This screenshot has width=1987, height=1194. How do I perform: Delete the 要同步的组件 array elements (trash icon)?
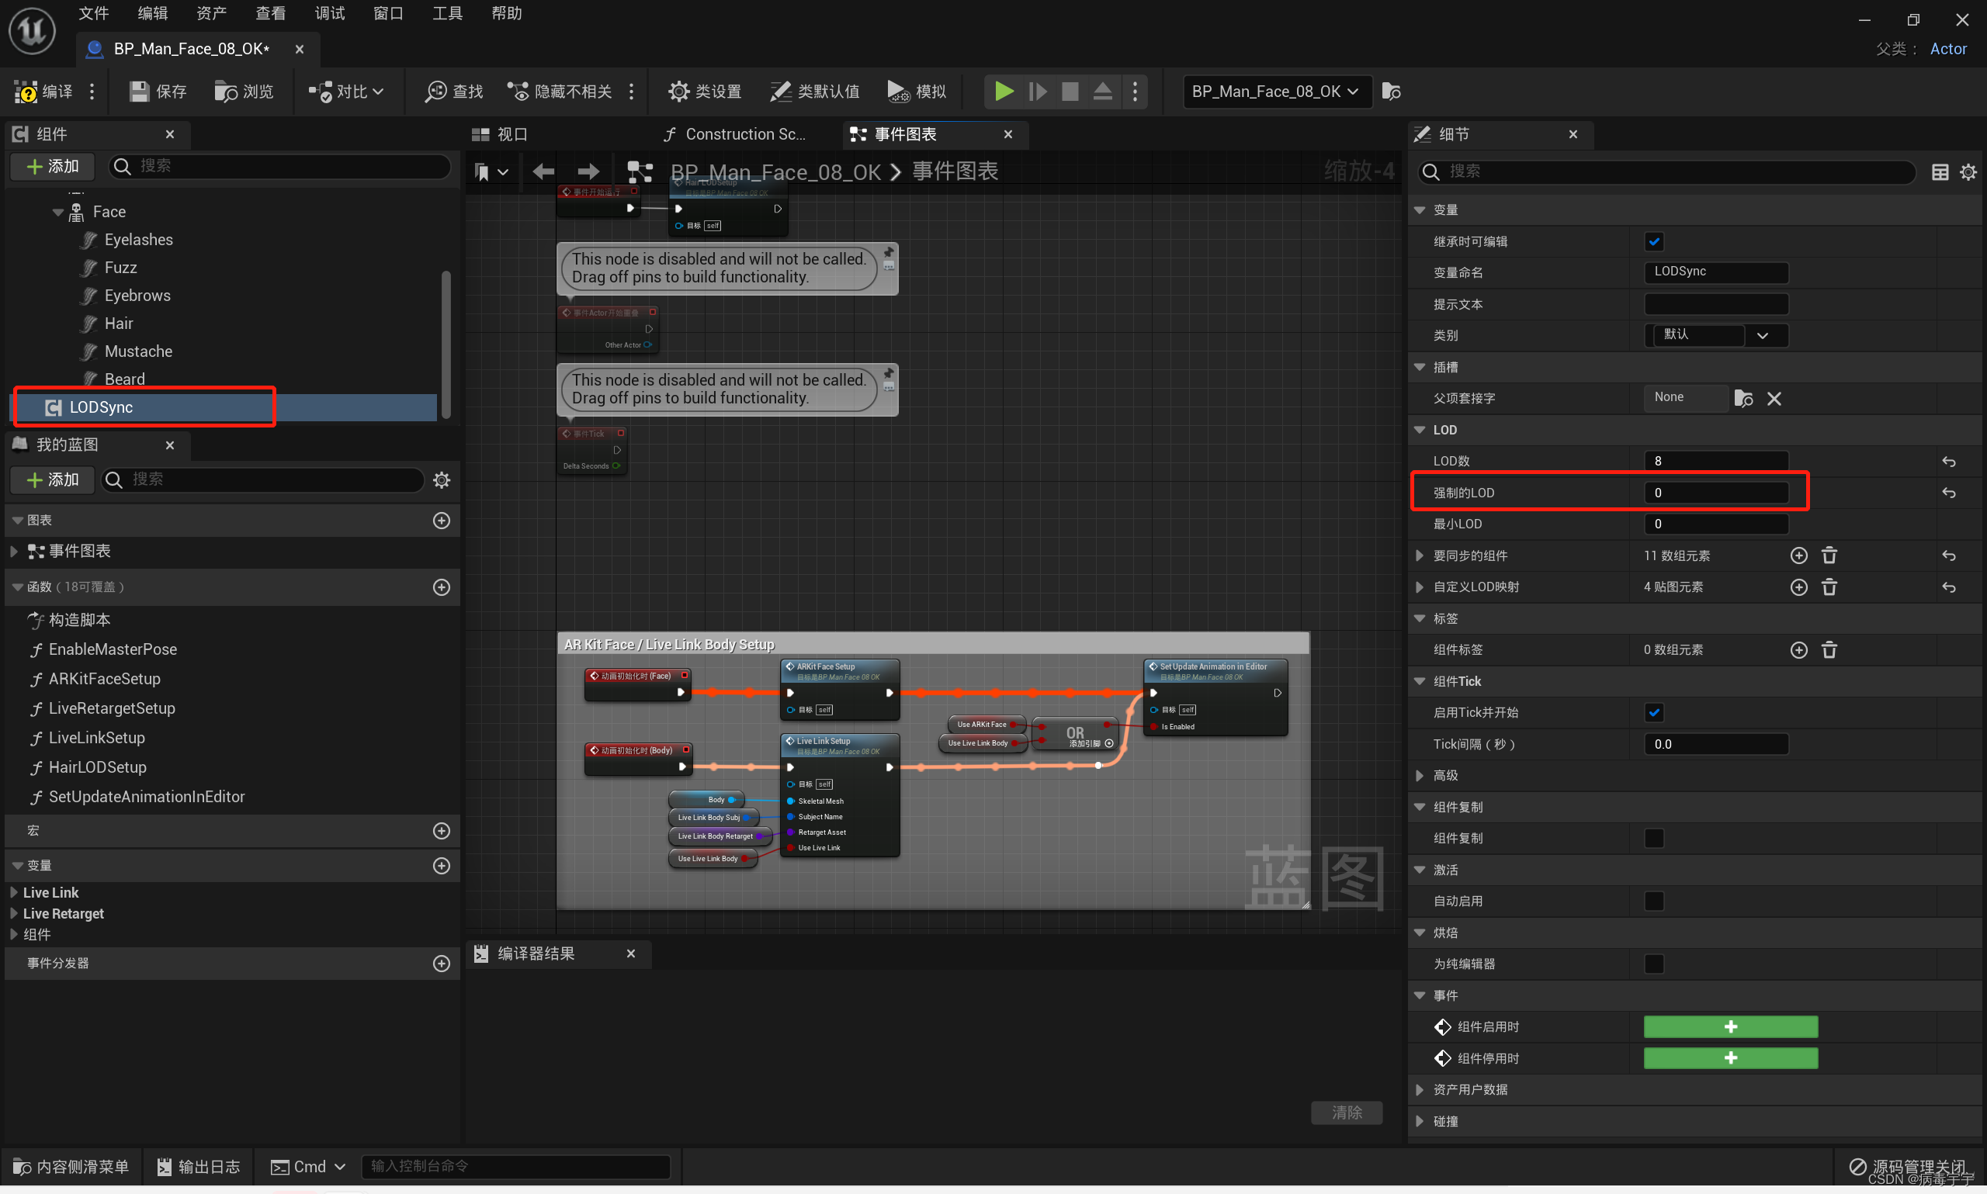coord(1829,556)
